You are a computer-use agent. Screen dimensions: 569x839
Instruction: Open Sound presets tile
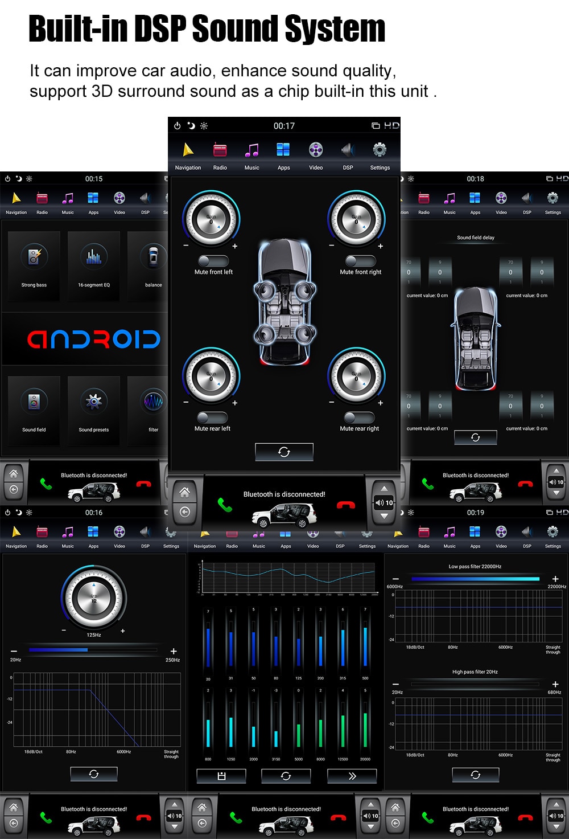click(94, 410)
